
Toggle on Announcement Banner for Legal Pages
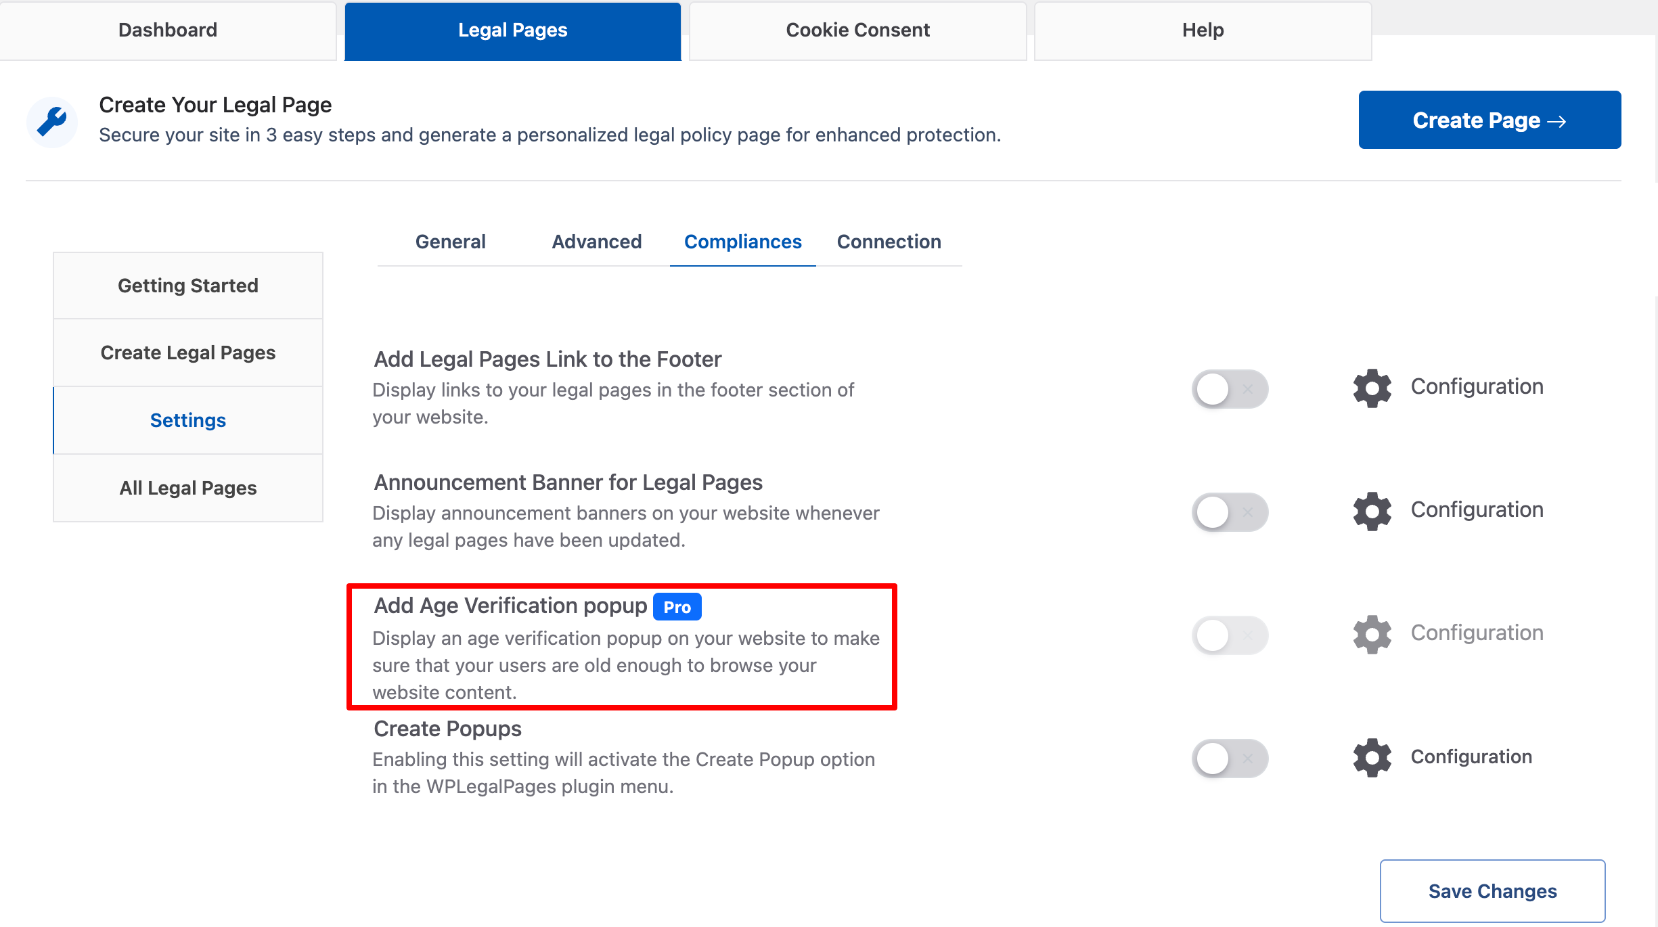click(x=1229, y=512)
